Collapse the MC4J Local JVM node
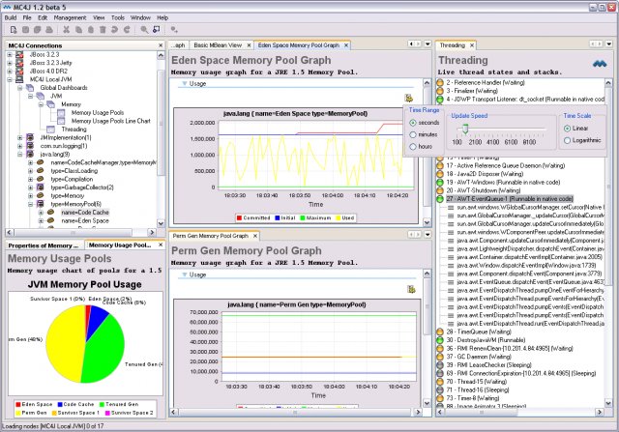 [x=10, y=79]
